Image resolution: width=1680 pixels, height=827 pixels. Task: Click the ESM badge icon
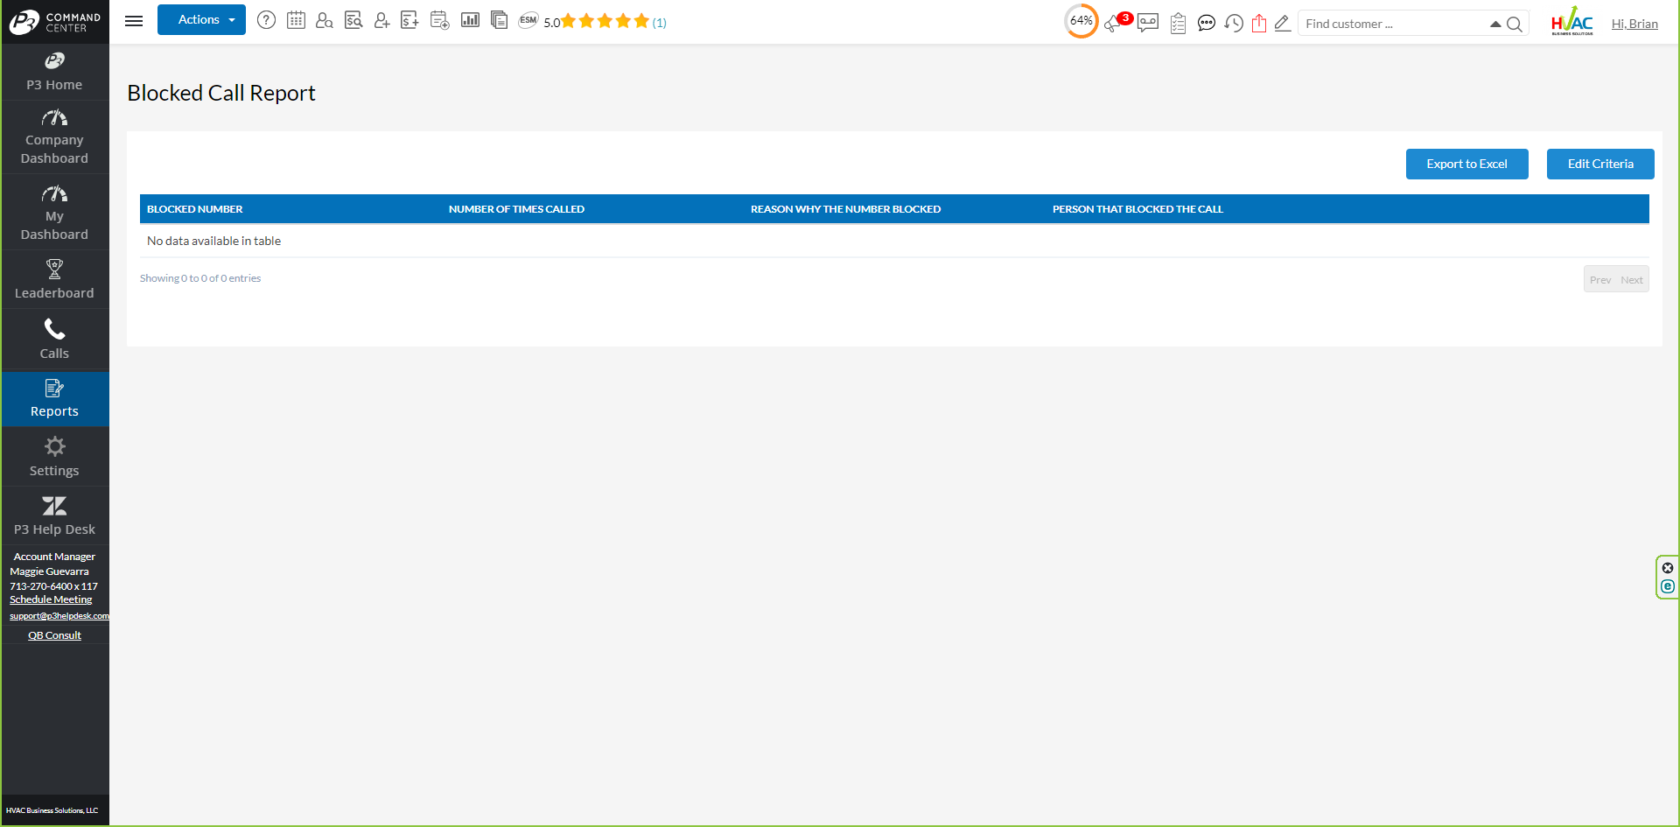[528, 19]
